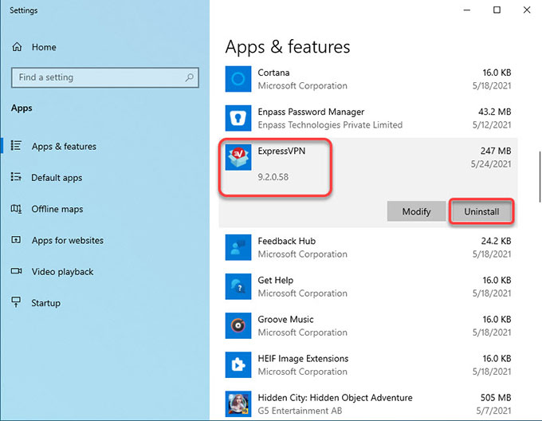Select the Cortana app name

pyautogui.click(x=273, y=73)
